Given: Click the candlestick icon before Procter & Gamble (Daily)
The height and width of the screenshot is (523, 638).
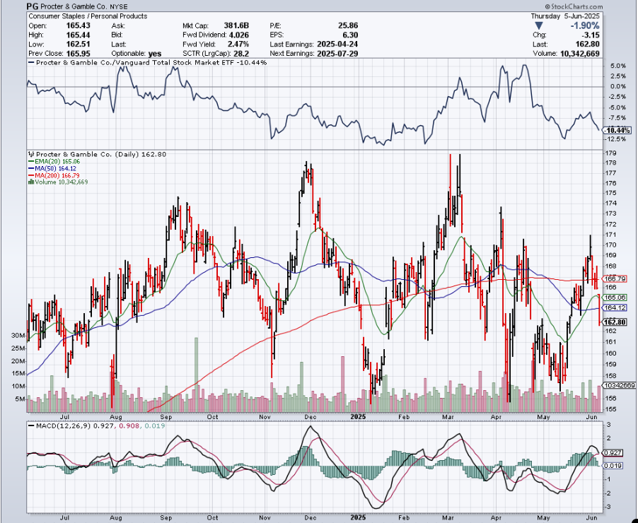Looking at the screenshot, I should coord(31,155).
